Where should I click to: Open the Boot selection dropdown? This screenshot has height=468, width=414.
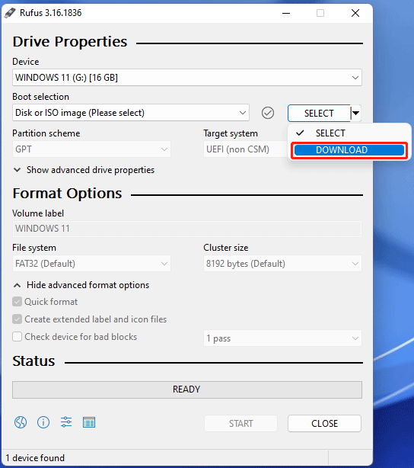(131, 113)
